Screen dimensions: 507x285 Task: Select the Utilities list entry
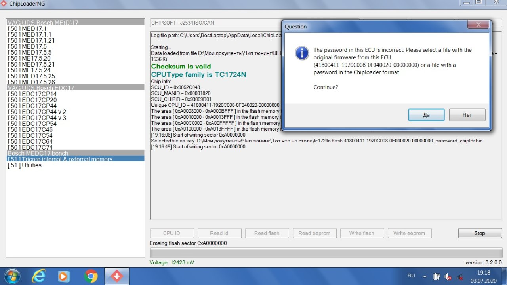25,165
